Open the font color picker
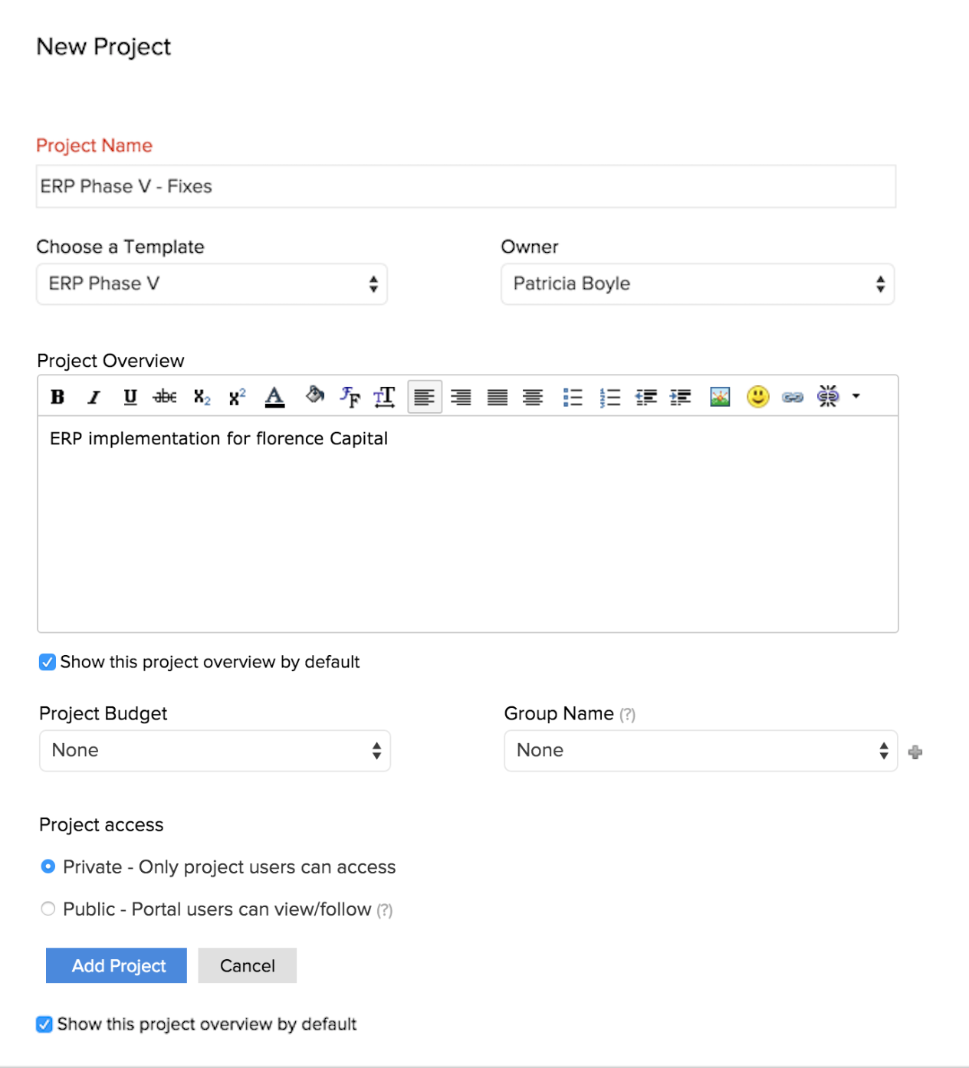 (x=274, y=397)
